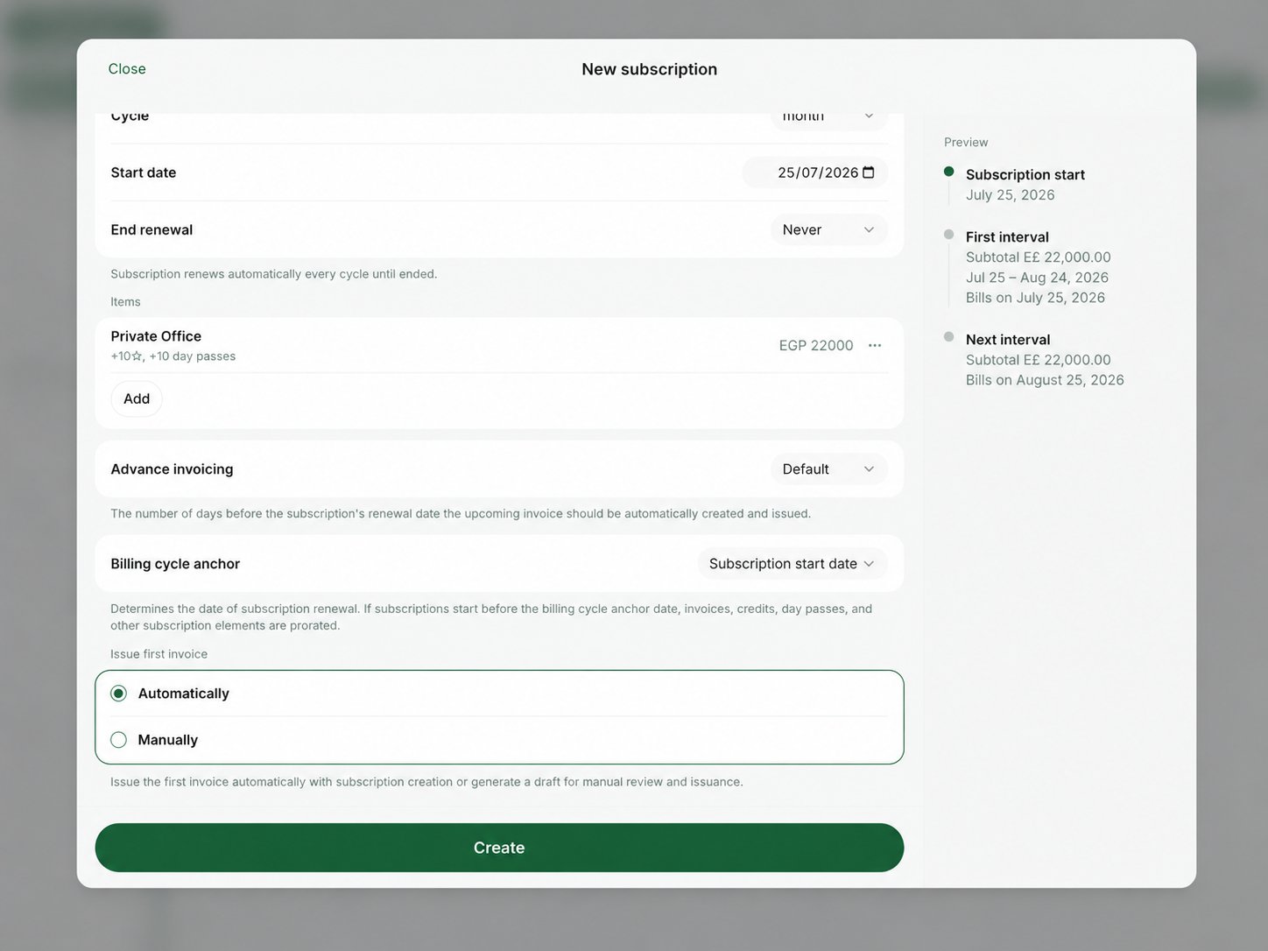Click the Bills on July 25, 2026 text
1268x951 pixels.
click(x=1035, y=298)
